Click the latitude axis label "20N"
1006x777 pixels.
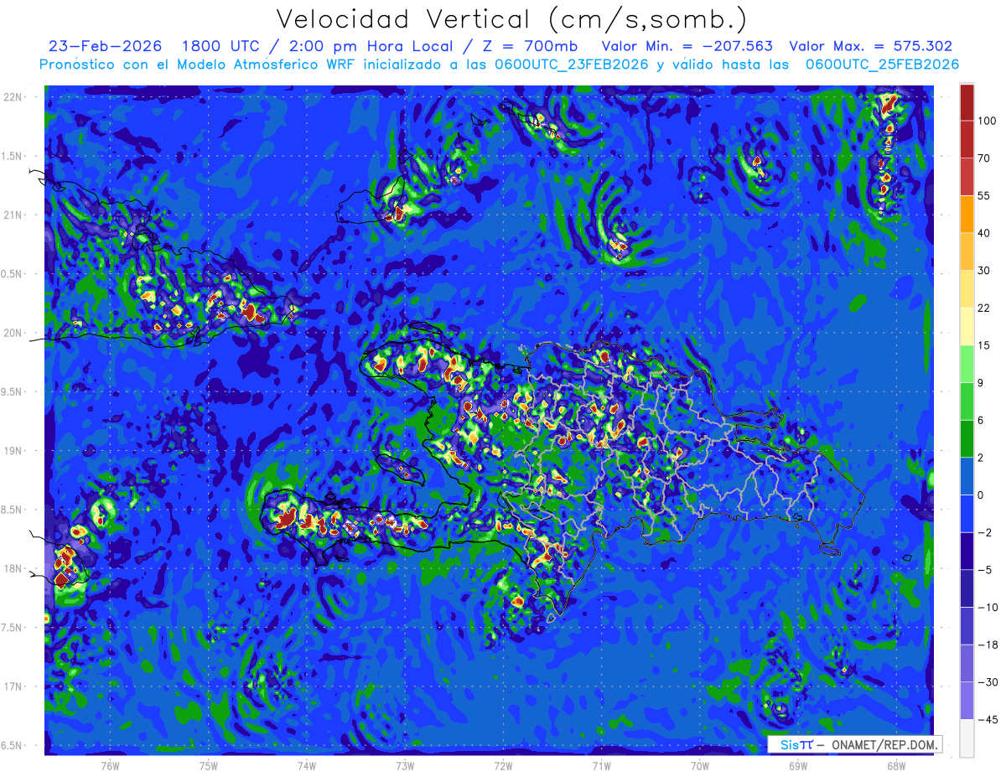pyautogui.click(x=13, y=333)
